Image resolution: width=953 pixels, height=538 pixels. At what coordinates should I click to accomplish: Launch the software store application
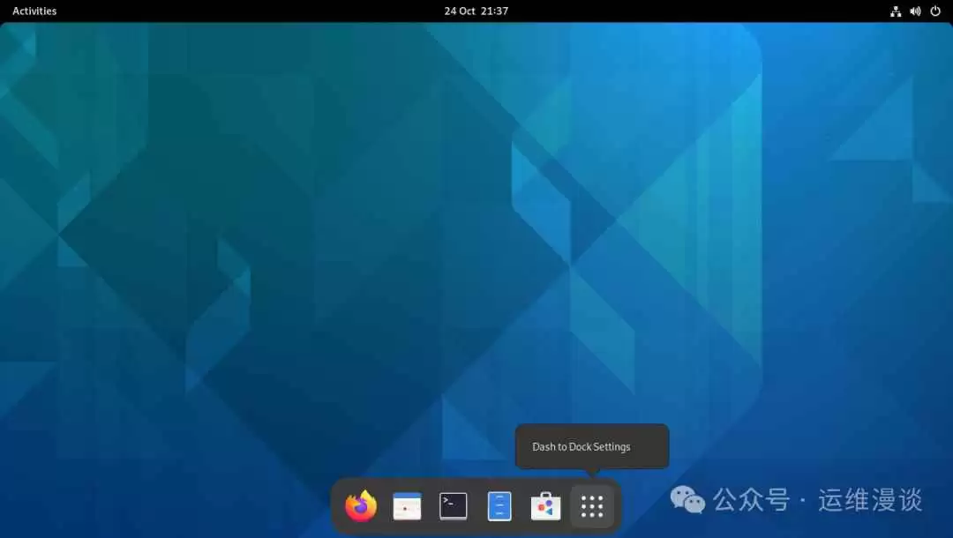pos(544,505)
